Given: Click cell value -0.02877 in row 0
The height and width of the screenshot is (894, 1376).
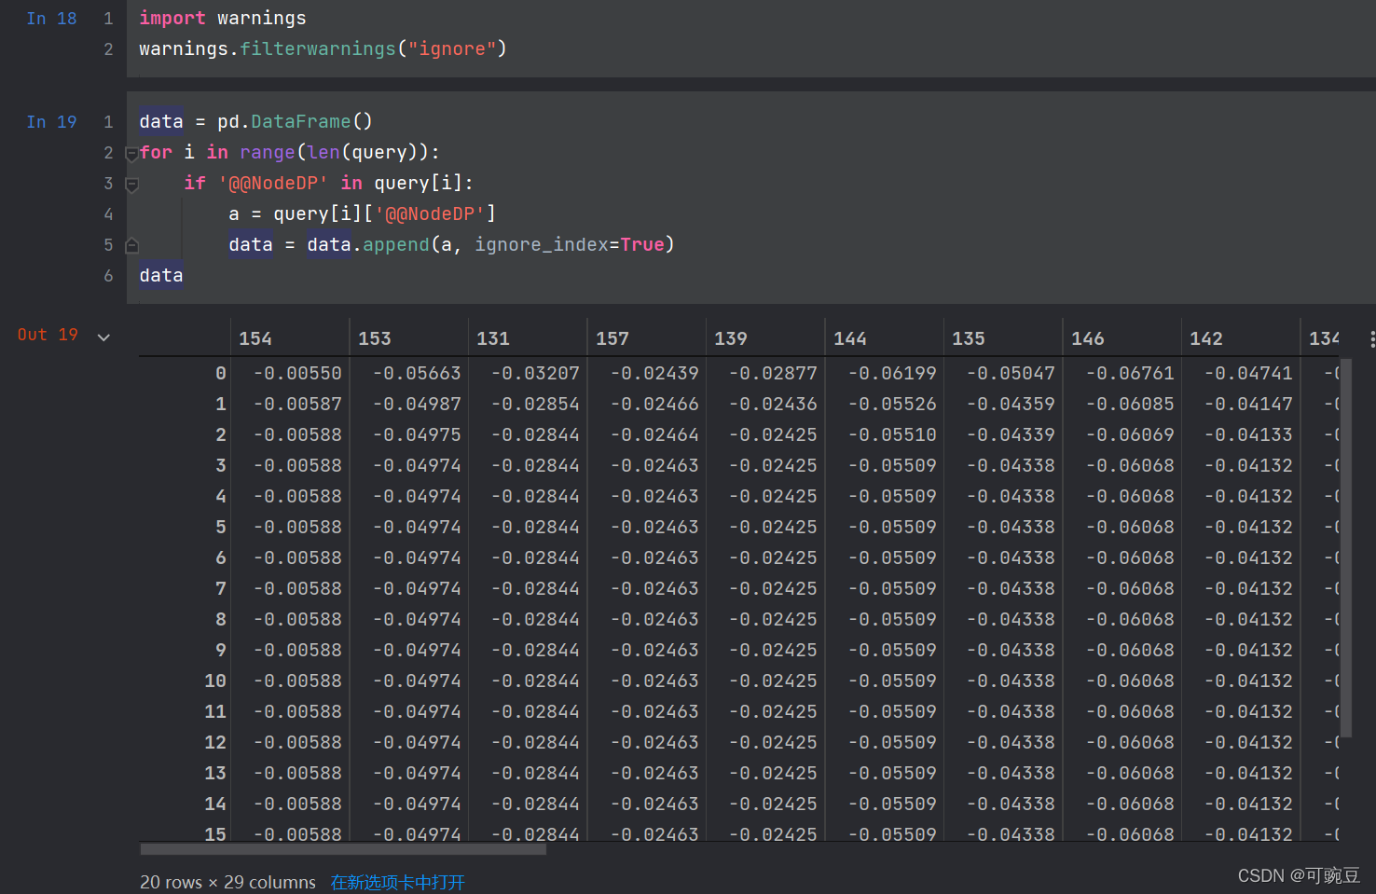Looking at the screenshot, I should (x=774, y=373).
